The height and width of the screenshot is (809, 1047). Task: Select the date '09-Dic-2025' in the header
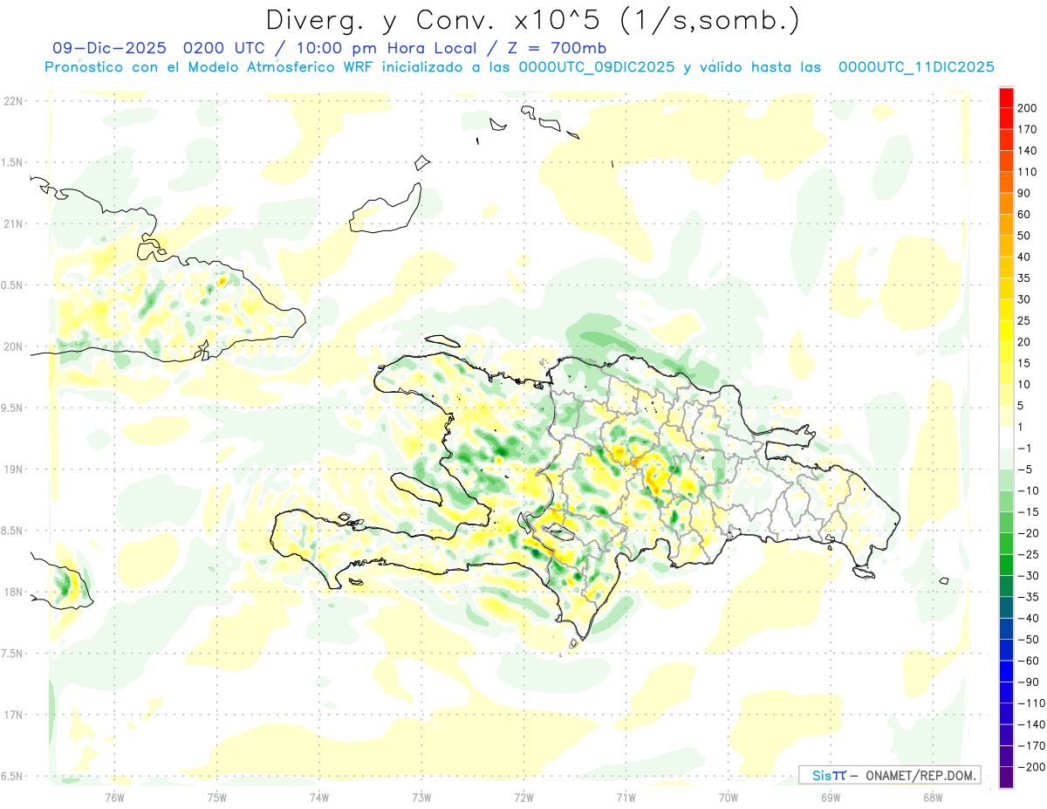coord(110,48)
